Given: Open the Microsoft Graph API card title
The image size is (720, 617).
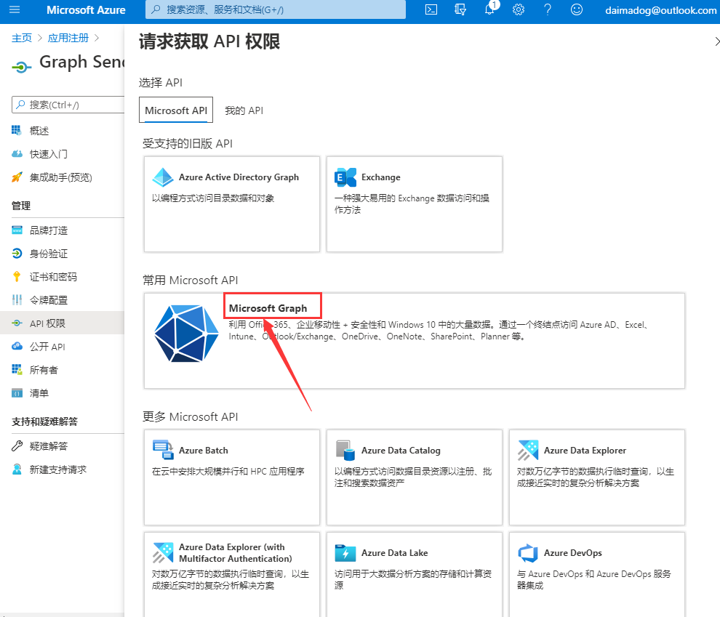Looking at the screenshot, I should [x=268, y=308].
